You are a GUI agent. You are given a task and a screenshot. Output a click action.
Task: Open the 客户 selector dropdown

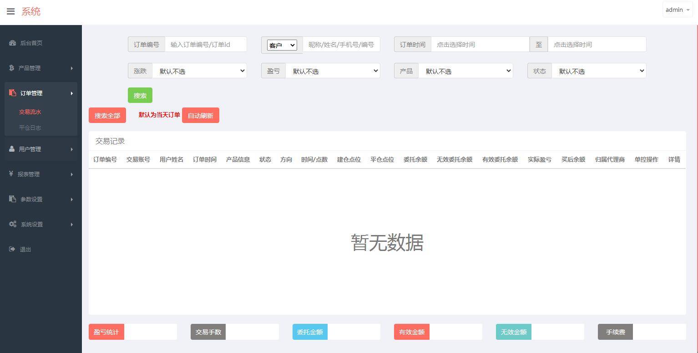pos(281,45)
